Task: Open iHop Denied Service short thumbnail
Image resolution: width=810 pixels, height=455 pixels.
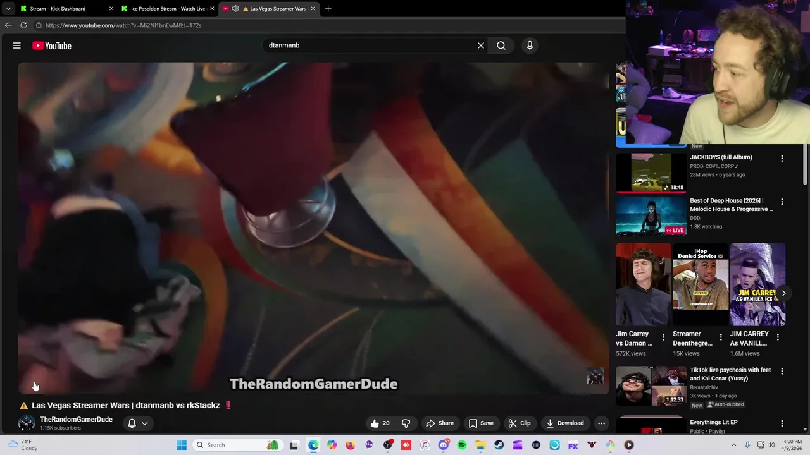Action: pos(701,284)
